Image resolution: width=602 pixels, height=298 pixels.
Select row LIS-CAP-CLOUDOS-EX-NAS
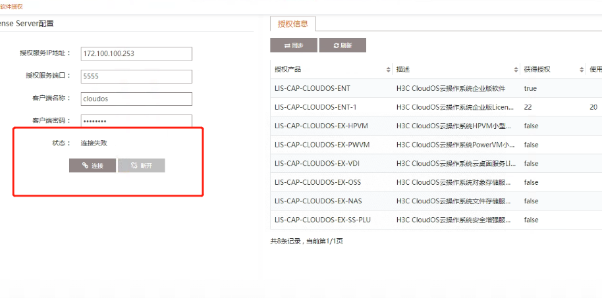tap(436, 201)
